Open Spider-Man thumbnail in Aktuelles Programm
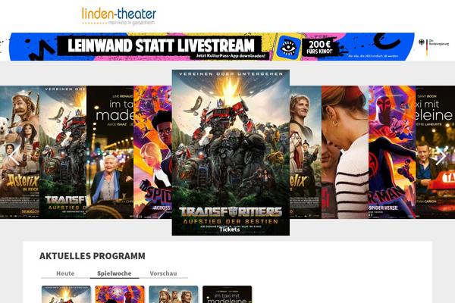Image resolution: width=455 pixels, height=303 pixels. 120,295
